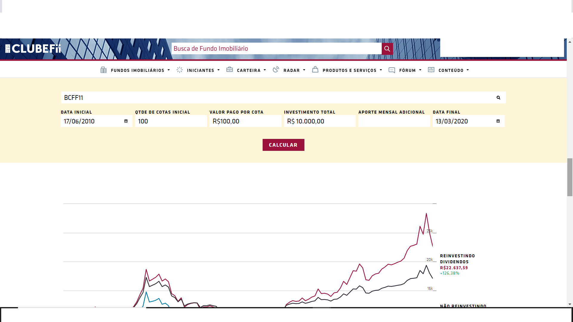Click the Calcular button

click(283, 145)
